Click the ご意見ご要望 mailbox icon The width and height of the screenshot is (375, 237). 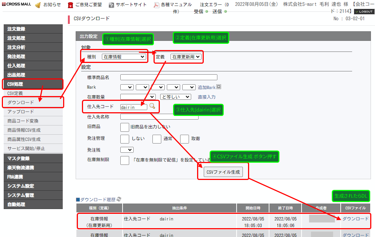70,5
